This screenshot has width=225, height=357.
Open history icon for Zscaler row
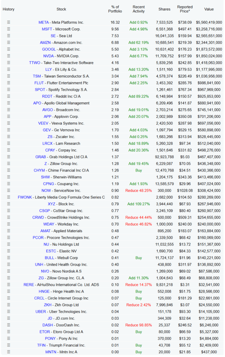point(9,137)
